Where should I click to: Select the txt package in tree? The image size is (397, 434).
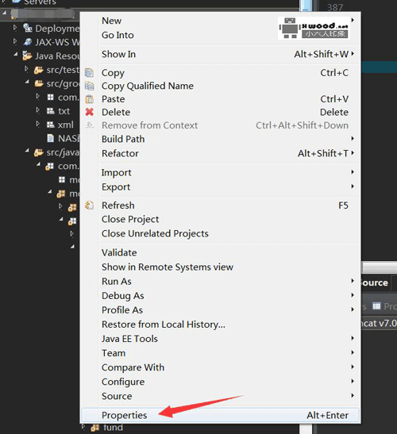(x=64, y=111)
